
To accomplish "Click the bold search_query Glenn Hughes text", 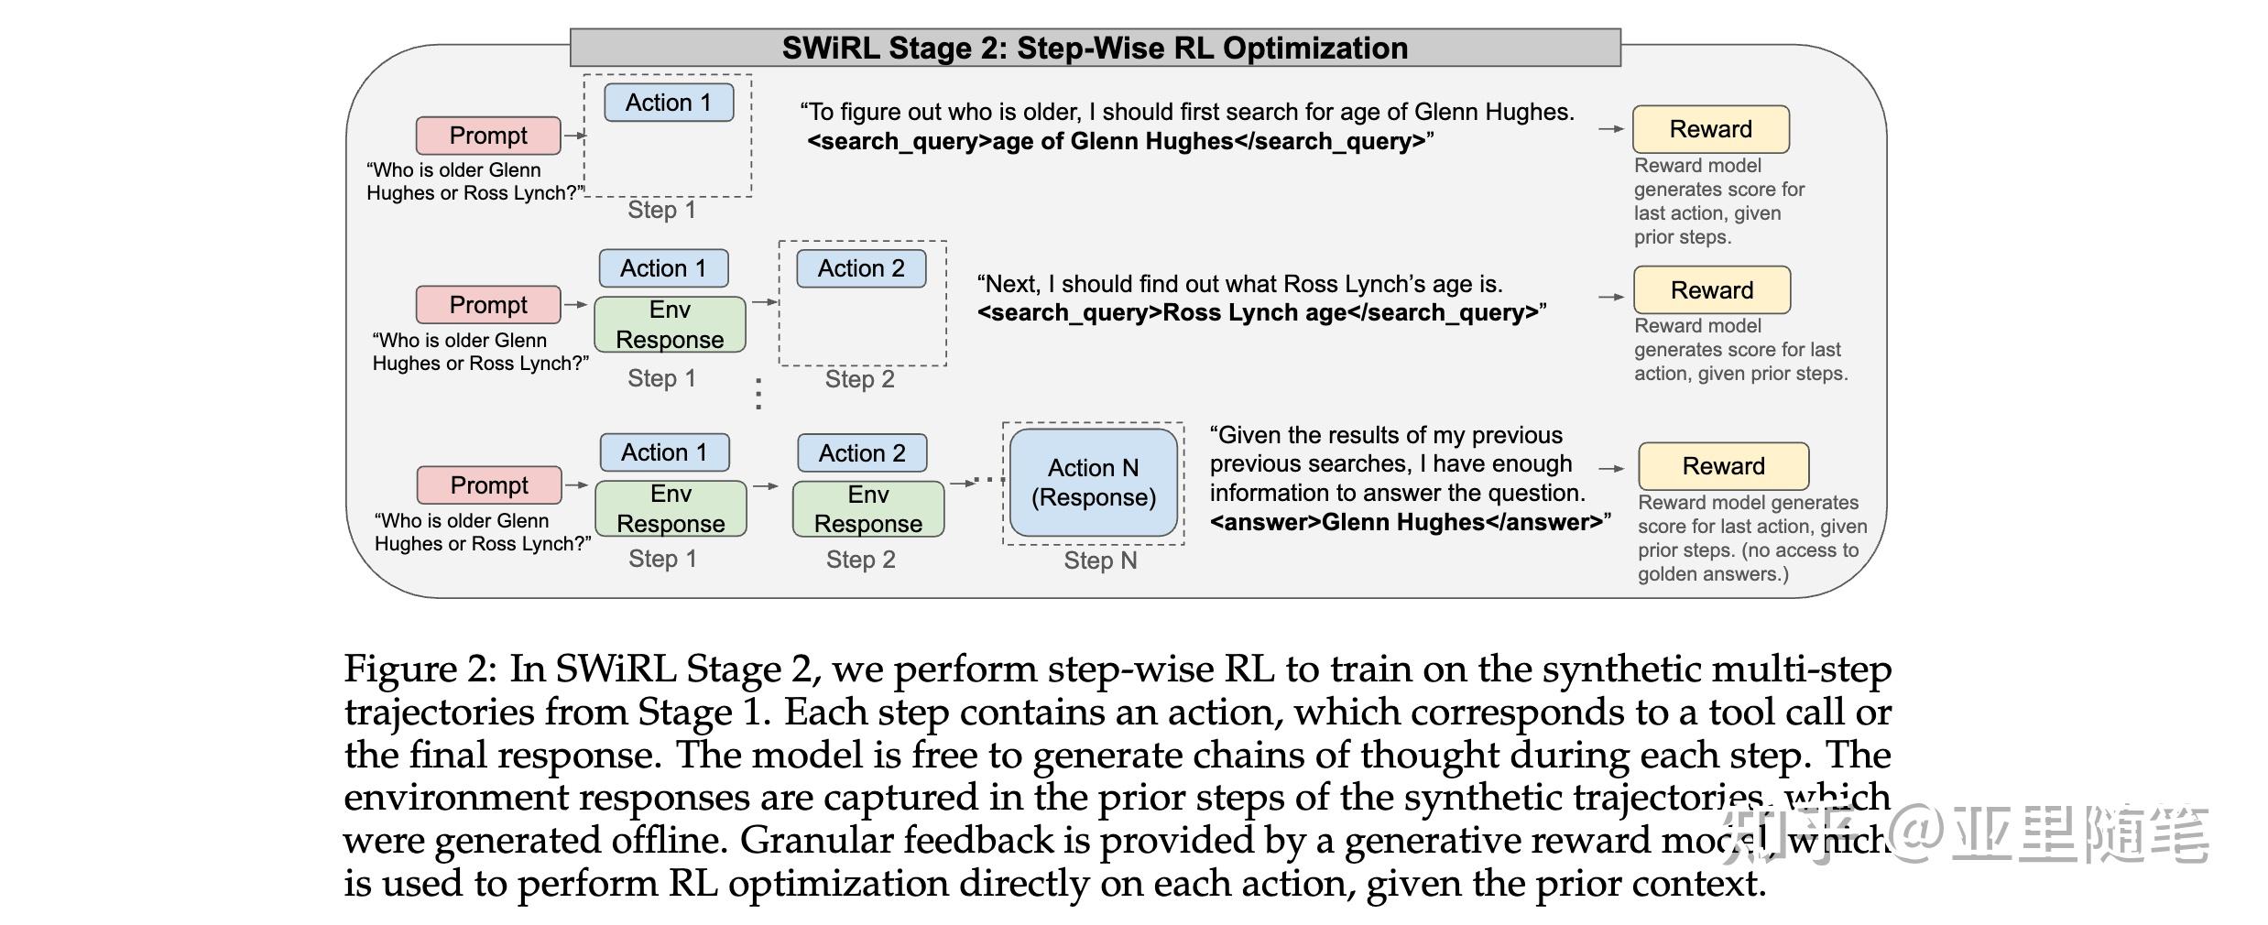I will tap(1117, 141).
